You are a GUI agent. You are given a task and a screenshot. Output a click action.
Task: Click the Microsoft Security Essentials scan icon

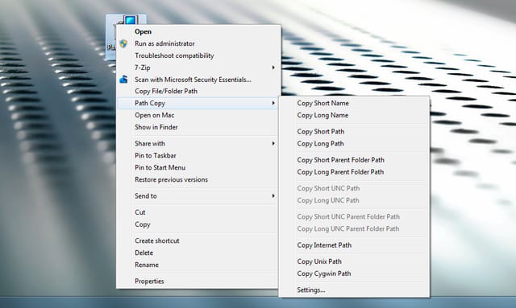(123, 80)
